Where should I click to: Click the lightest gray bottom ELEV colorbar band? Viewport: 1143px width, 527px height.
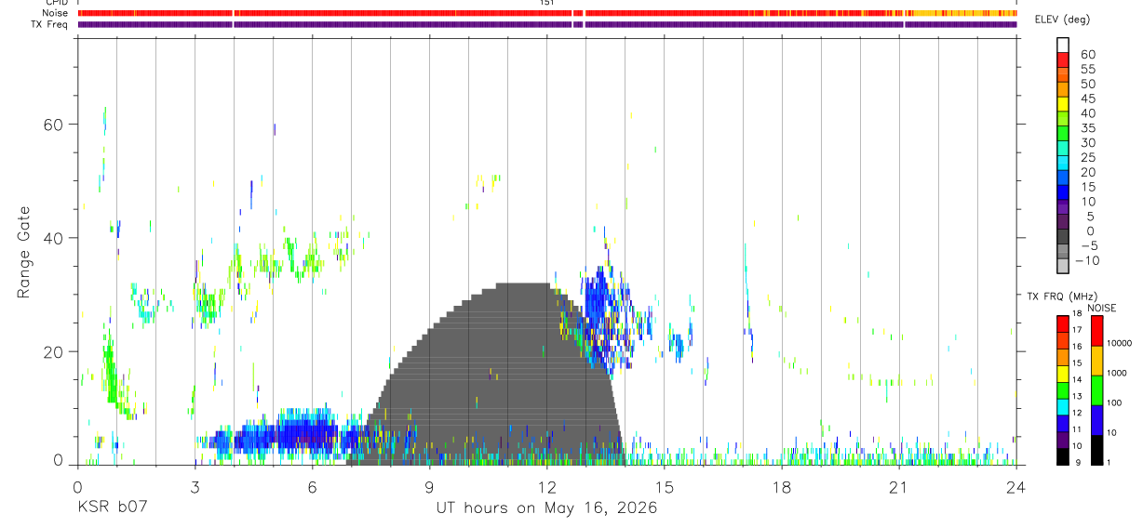(1063, 265)
